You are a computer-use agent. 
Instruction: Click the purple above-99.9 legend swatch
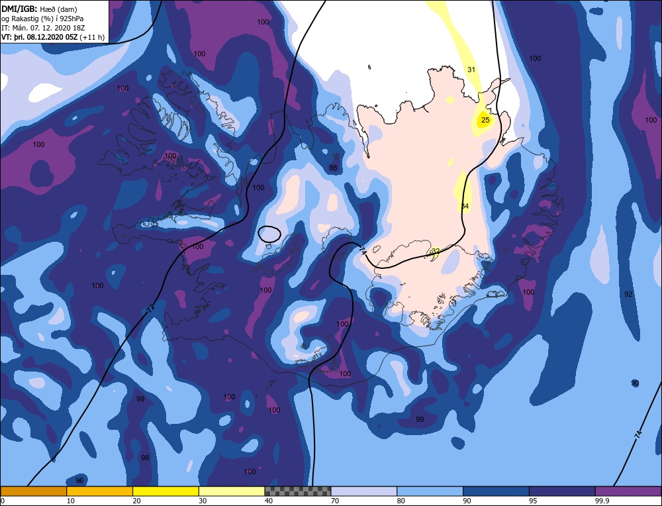(x=628, y=491)
